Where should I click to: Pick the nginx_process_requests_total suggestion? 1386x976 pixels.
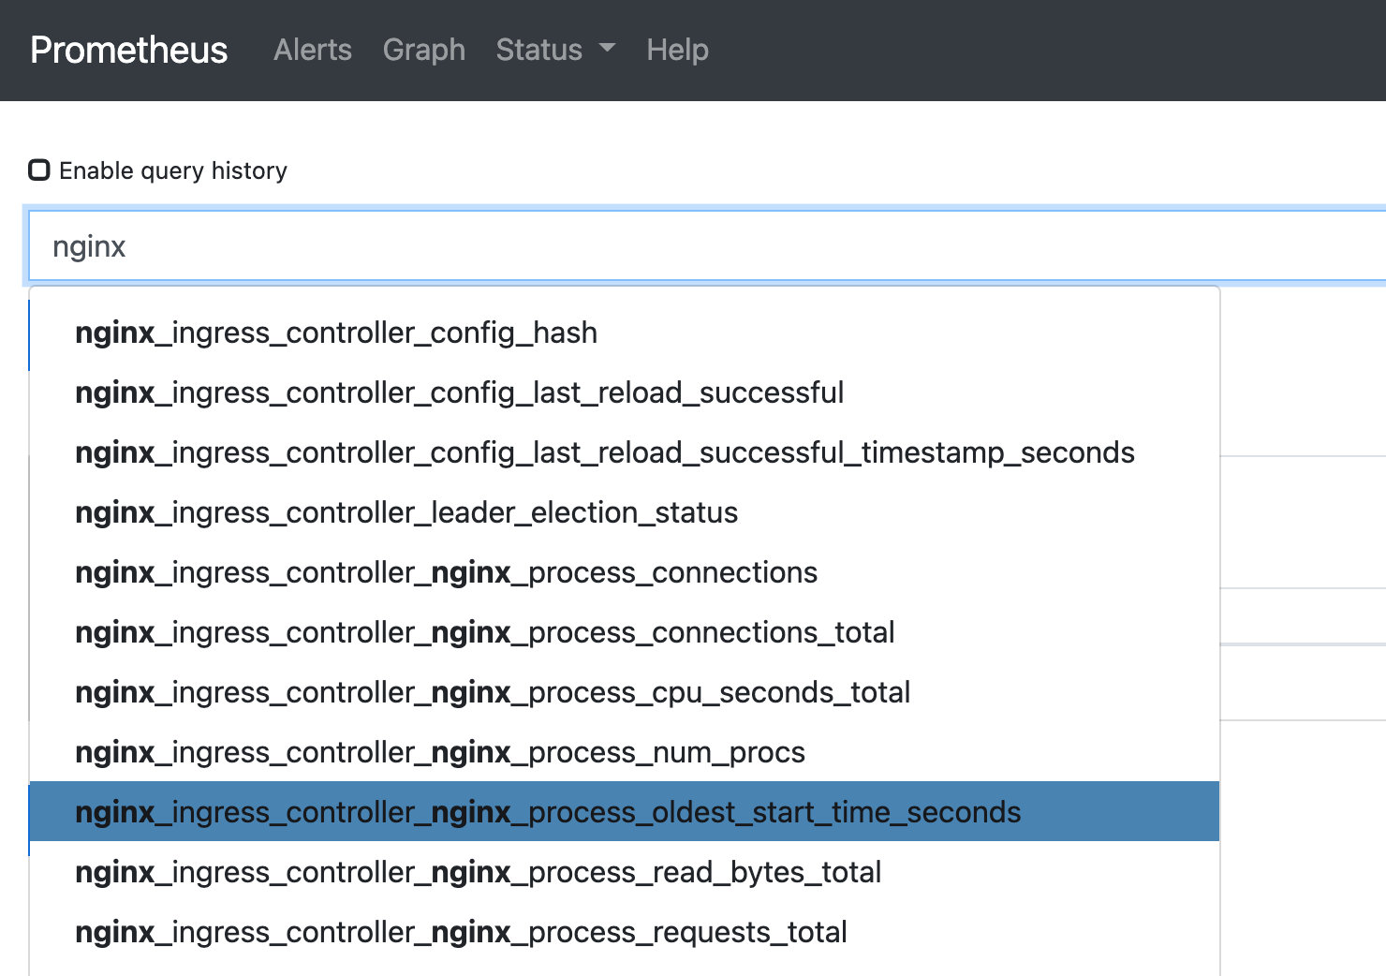tap(461, 933)
